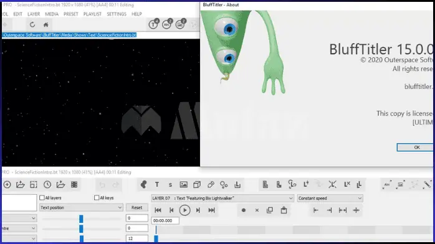Click the second Text position slider handle
The width and height of the screenshot is (435, 244).
[81, 229]
